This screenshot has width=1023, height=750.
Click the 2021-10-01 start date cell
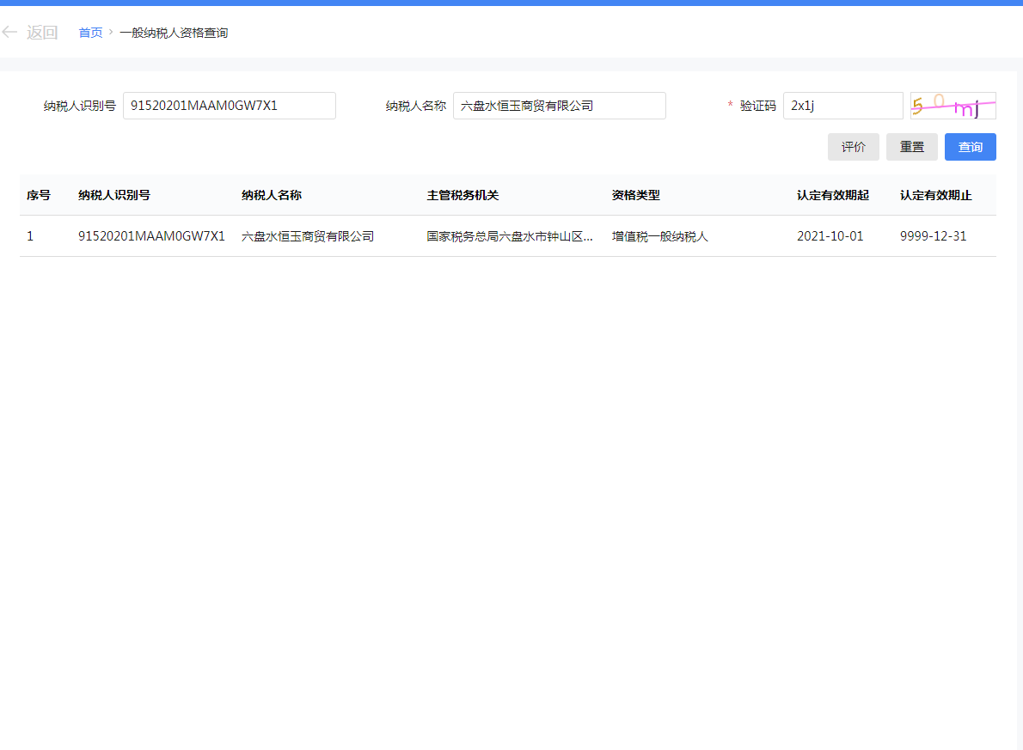[x=830, y=236]
